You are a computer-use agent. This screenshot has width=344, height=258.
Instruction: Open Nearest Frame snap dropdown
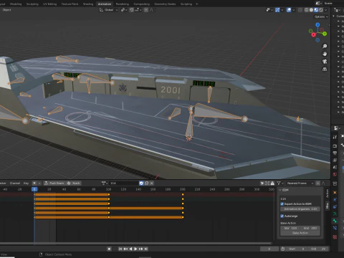[x=300, y=183]
